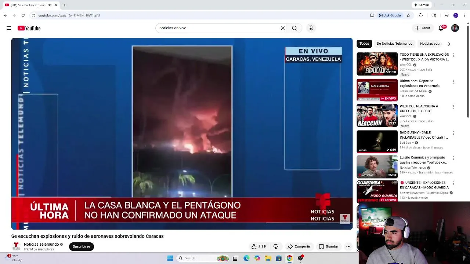Start voice search with microphone
Image resolution: width=470 pixels, height=264 pixels.
point(311,28)
